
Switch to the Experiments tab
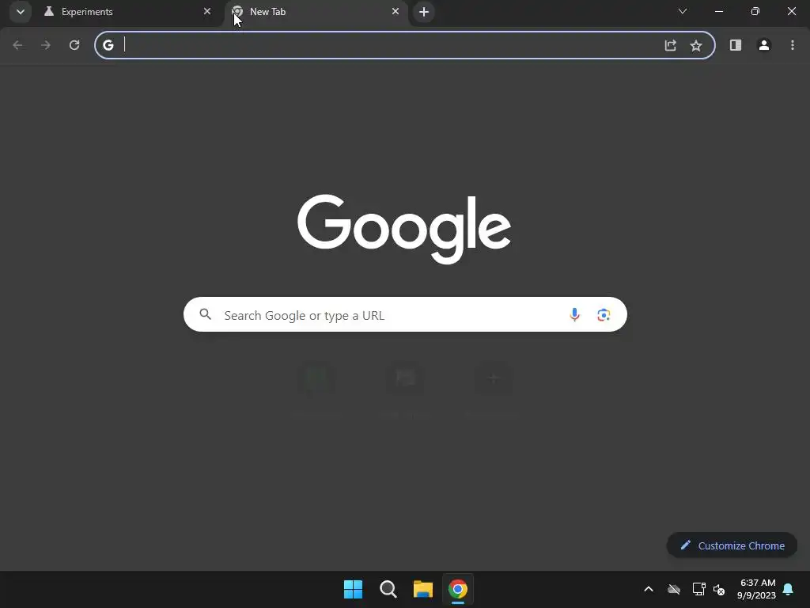pos(128,11)
